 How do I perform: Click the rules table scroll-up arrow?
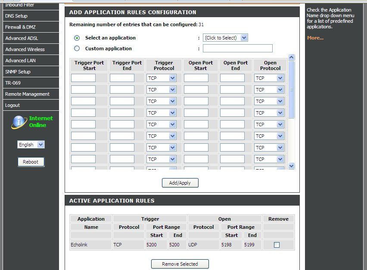[291, 57]
